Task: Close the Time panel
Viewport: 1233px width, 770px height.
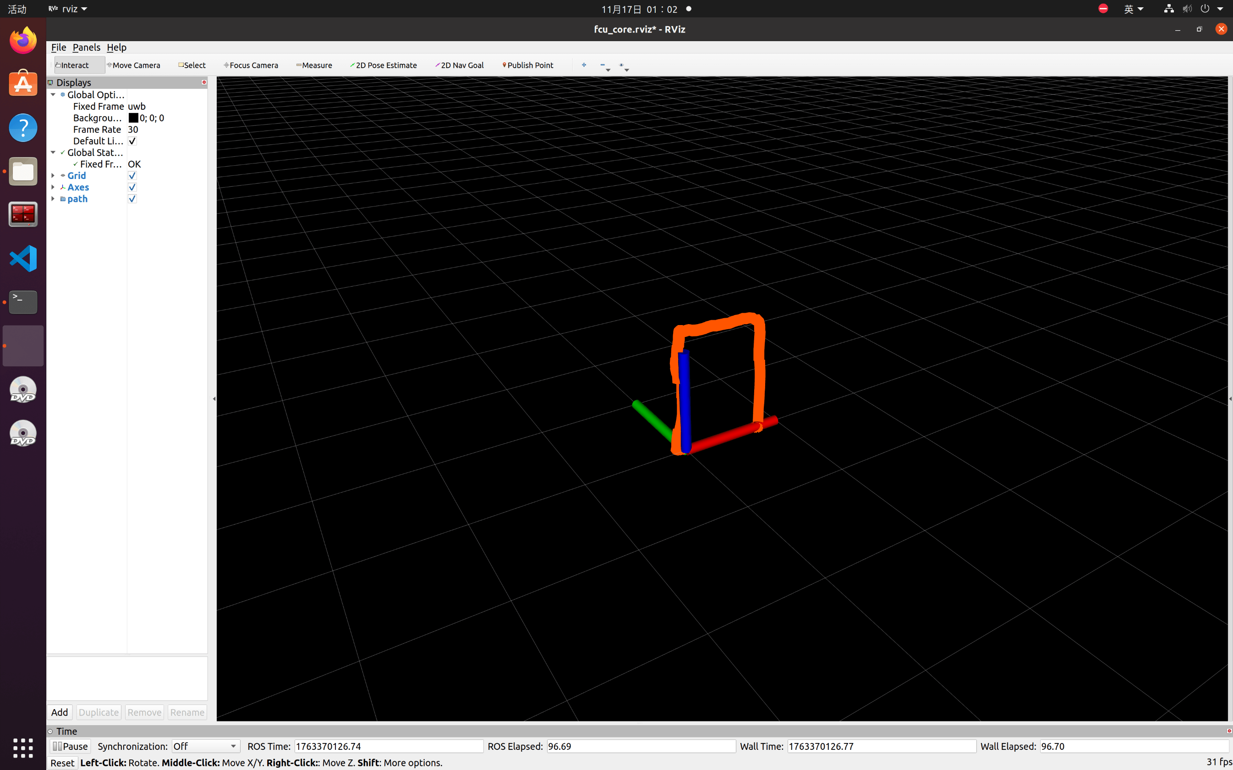Action: [x=1229, y=731]
